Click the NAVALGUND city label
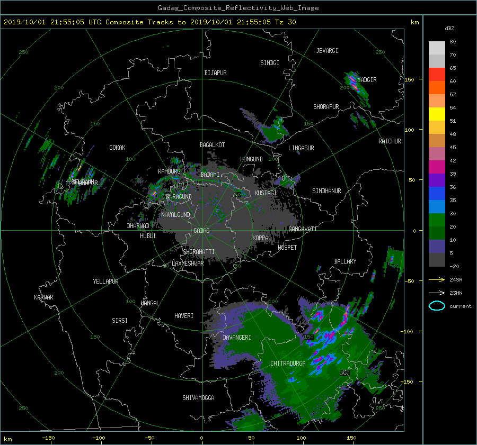Screen dimensions: 477x445 (x=175, y=215)
